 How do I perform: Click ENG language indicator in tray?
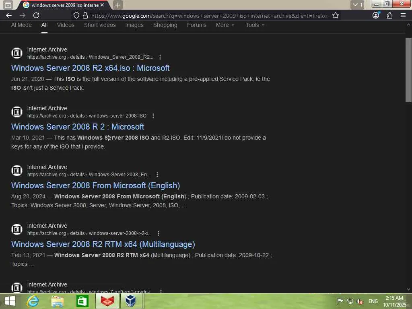pos(373,301)
